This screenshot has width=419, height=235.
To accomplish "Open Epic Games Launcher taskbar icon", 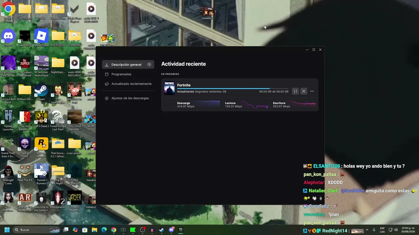I will pyautogui.click(x=181, y=230).
